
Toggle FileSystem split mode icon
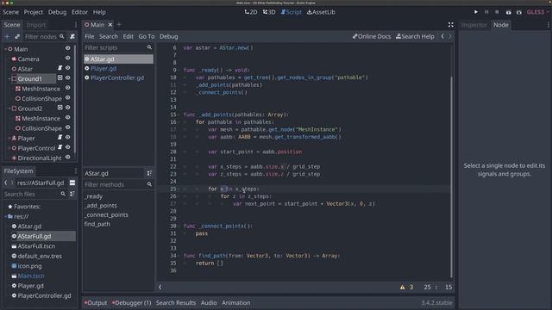coord(72,183)
